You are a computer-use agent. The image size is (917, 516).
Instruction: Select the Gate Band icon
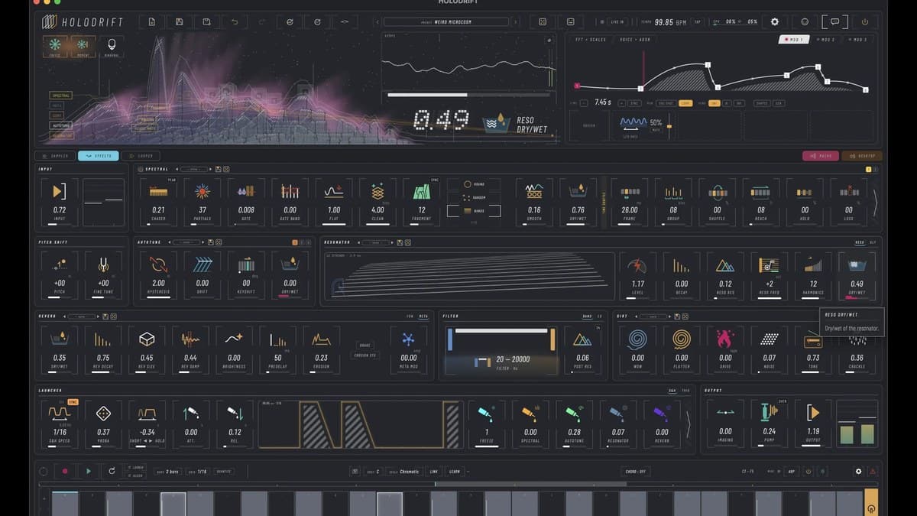(290, 191)
